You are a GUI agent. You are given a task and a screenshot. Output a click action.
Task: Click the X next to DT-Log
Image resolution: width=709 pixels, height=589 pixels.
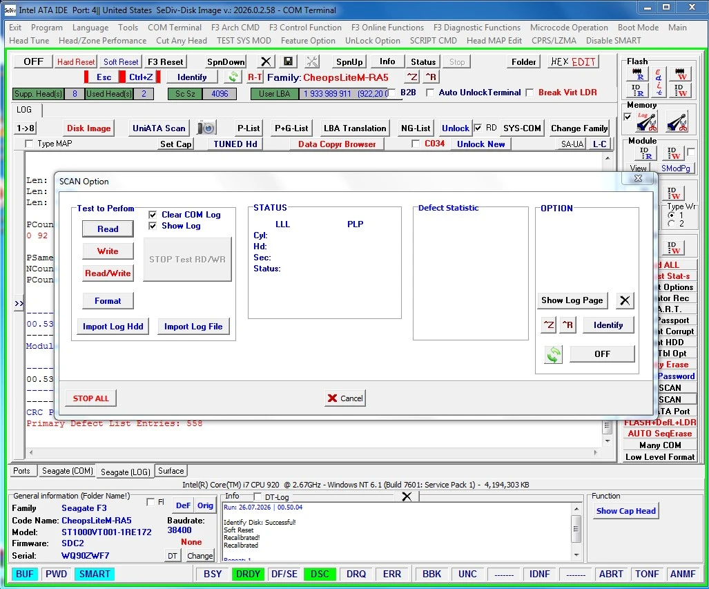point(407,496)
